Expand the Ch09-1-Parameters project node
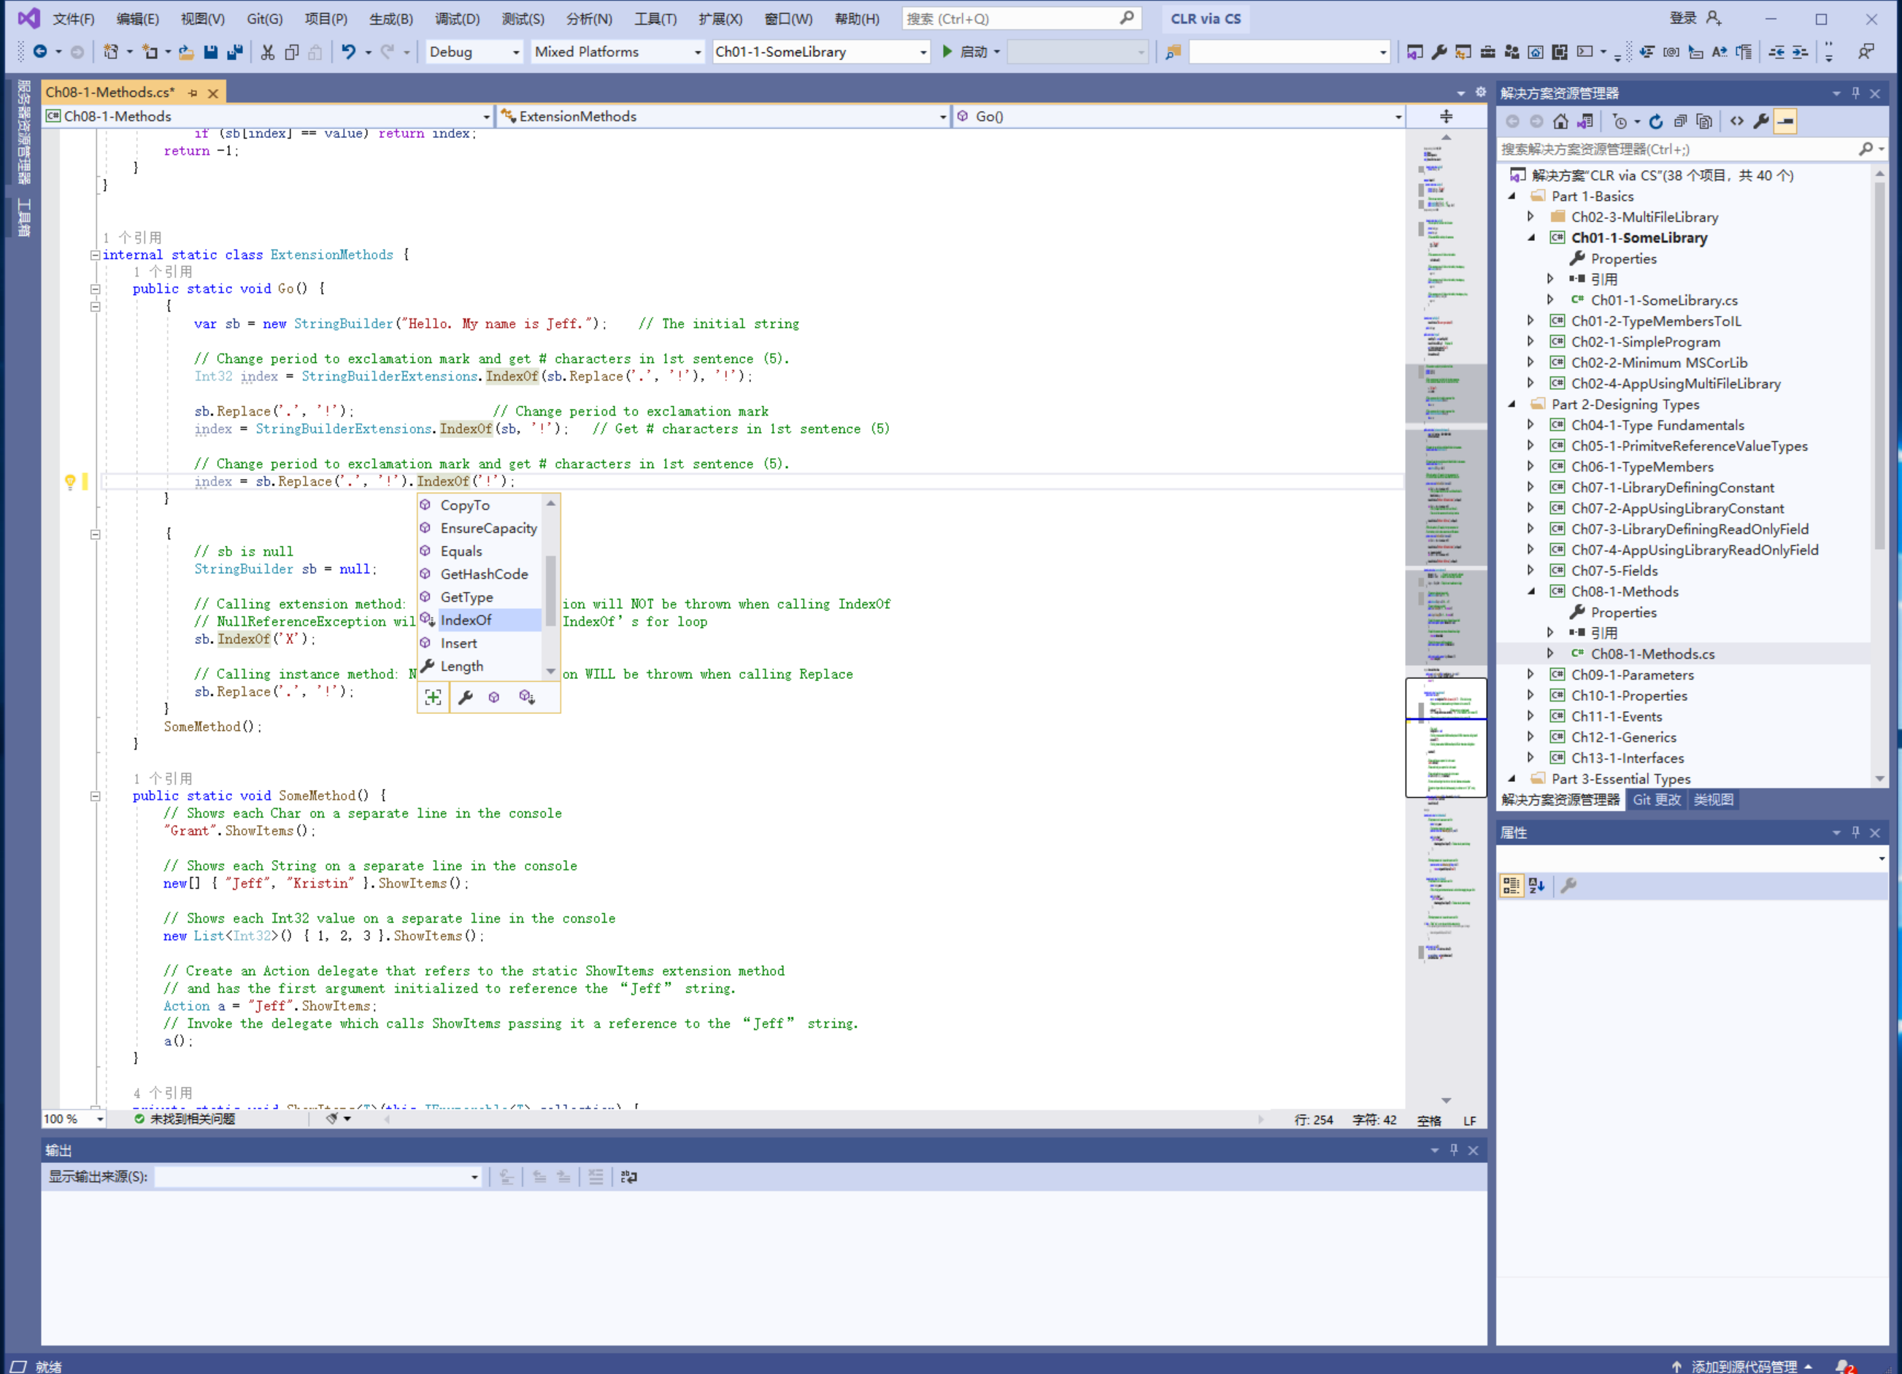The width and height of the screenshot is (1902, 1374). click(x=1531, y=675)
